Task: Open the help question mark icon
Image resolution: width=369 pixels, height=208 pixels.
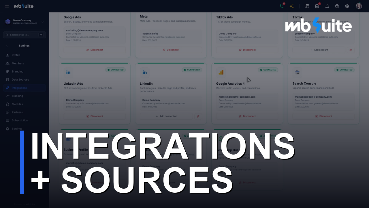Action: coord(337,6)
